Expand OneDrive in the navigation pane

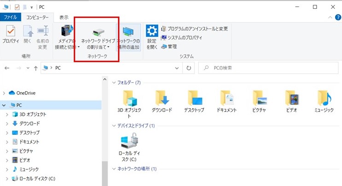pos(4,93)
